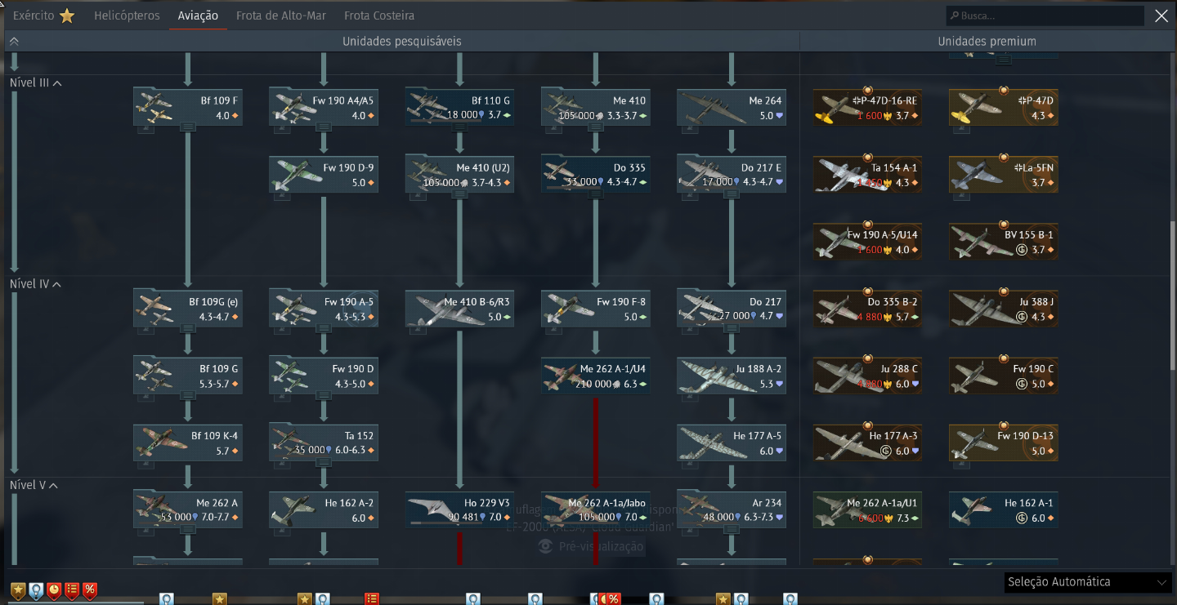
Task: Select premium He 162 A-1 jet
Action: [x=1003, y=509]
